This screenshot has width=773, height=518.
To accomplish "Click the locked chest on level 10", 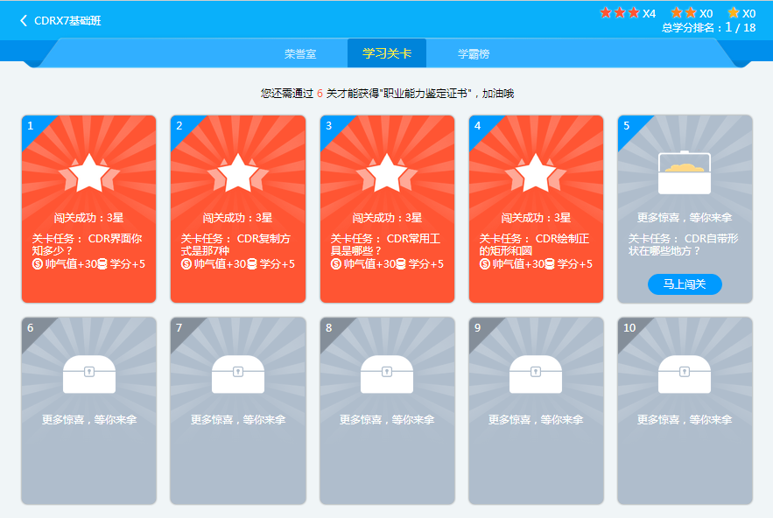I will click(x=685, y=374).
